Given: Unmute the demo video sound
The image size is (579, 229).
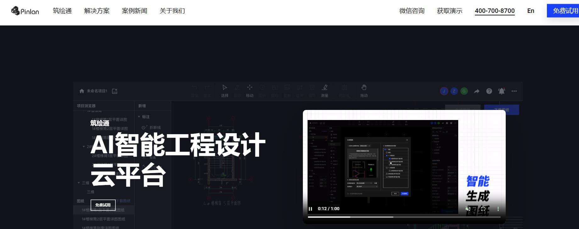Looking at the screenshot, I should coord(468,209).
